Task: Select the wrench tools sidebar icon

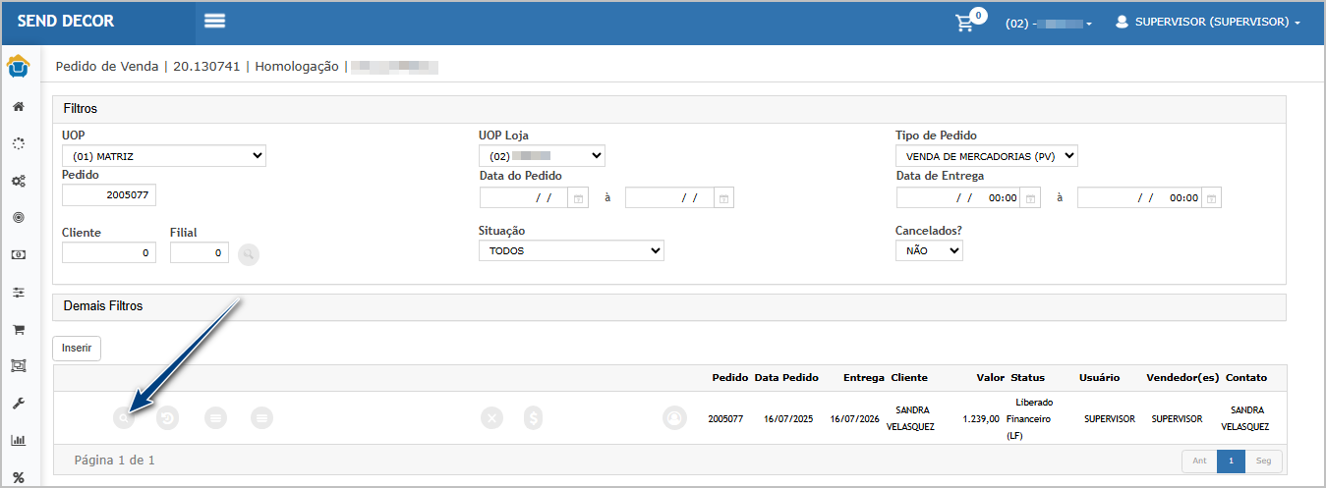Action: [x=18, y=403]
